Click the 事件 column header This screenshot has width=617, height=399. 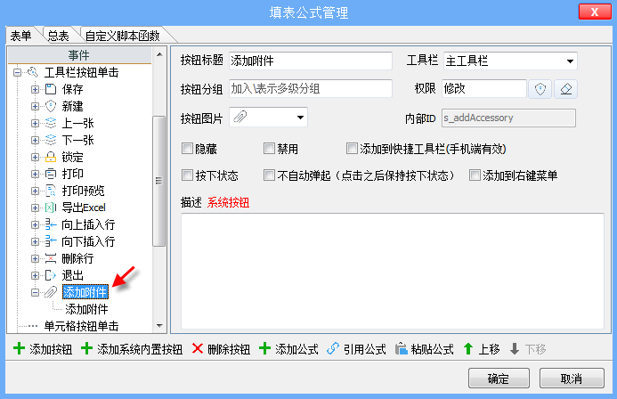point(79,55)
